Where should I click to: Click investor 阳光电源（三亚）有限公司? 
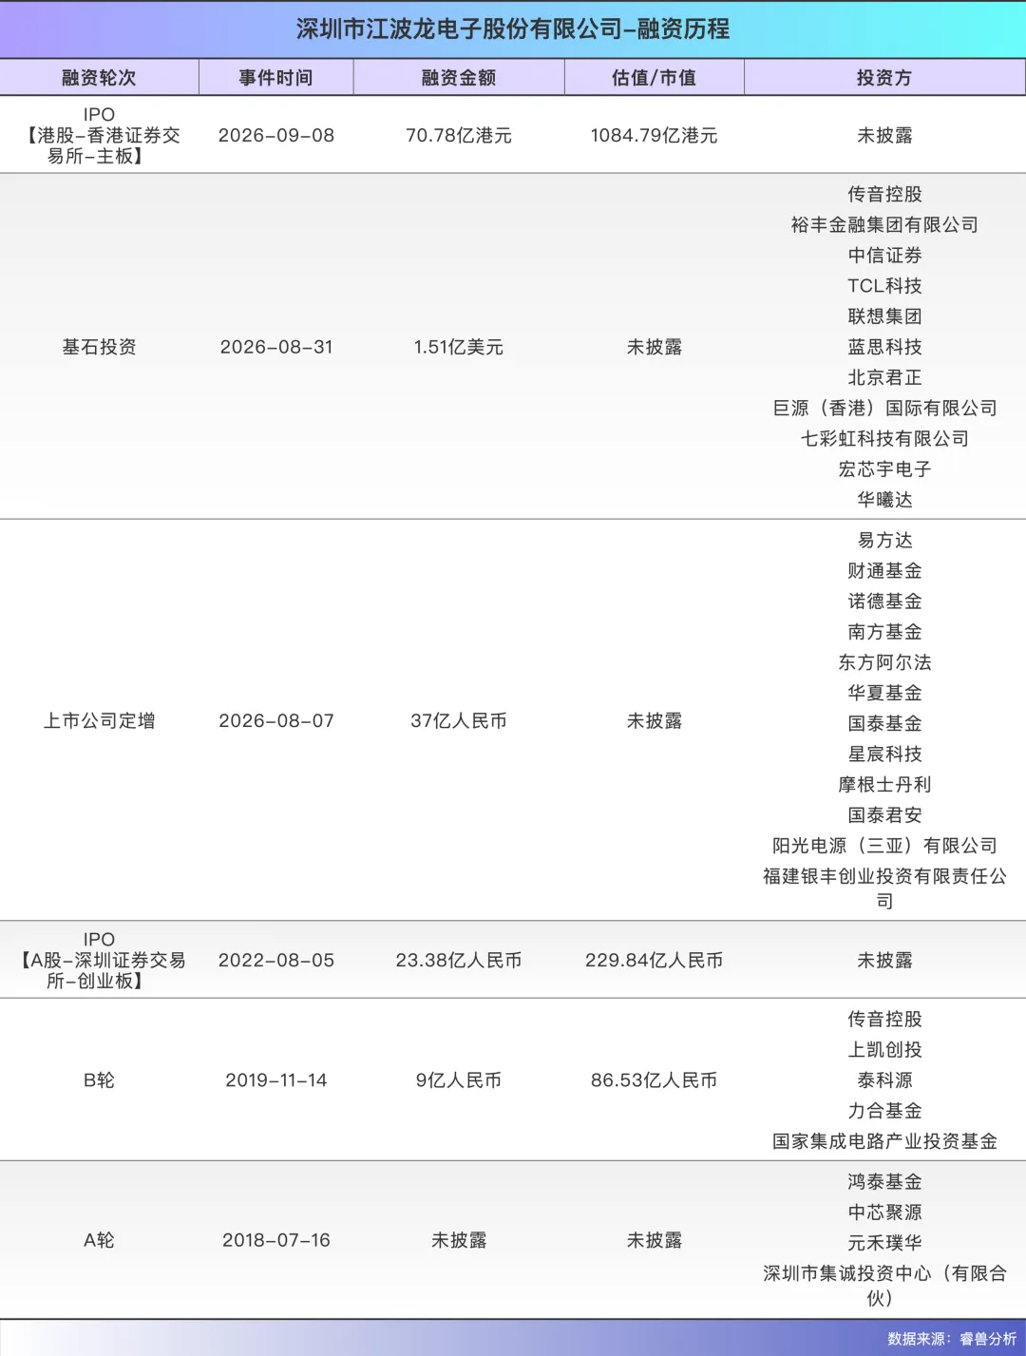coord(884,845)
